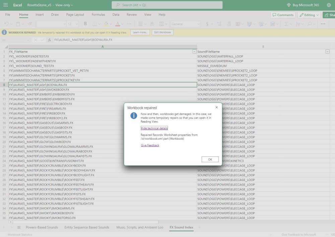Viewport: 335px width, 237px height.
Task: Click the all sheets list icon
Action: pos(19,228)
